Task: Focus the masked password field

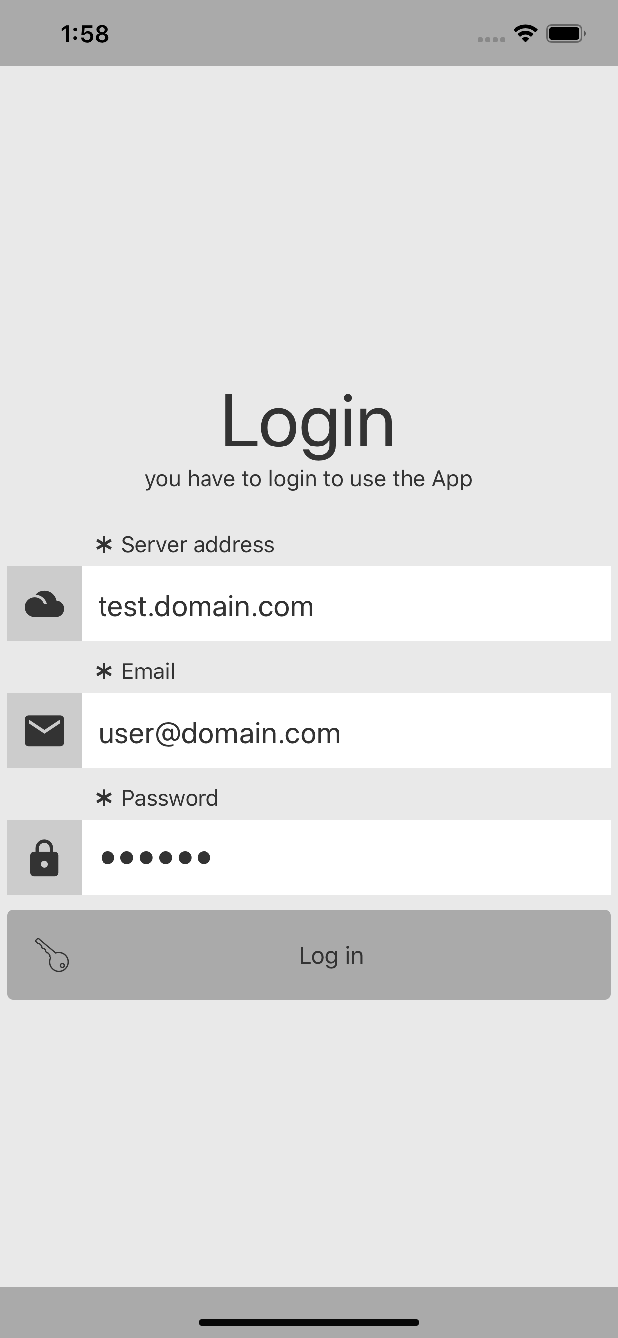Action: [x=346, y=858]
